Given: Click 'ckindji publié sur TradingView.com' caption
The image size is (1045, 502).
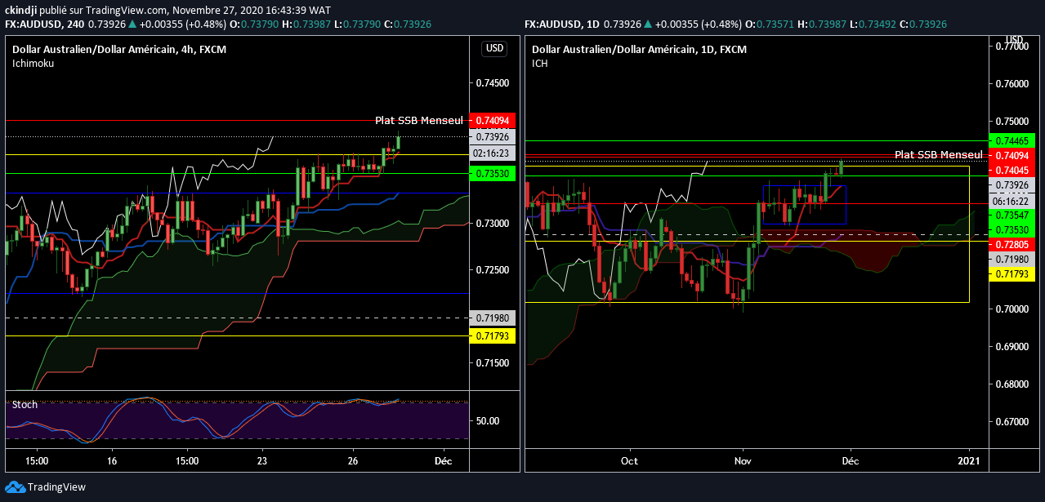Looking at the screenshot, I should [x=83, y=10].
